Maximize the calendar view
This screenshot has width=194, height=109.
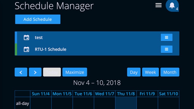point(75,72)
